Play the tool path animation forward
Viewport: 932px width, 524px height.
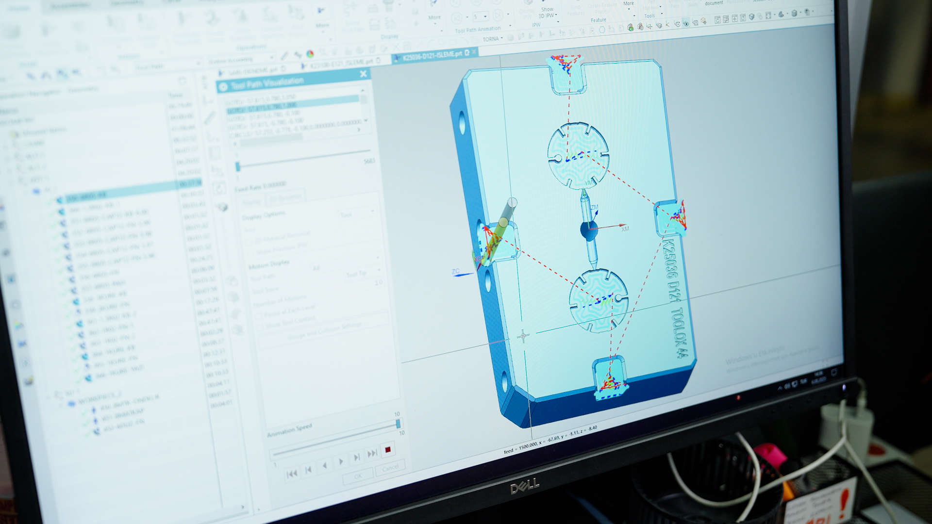click(341, 461)
